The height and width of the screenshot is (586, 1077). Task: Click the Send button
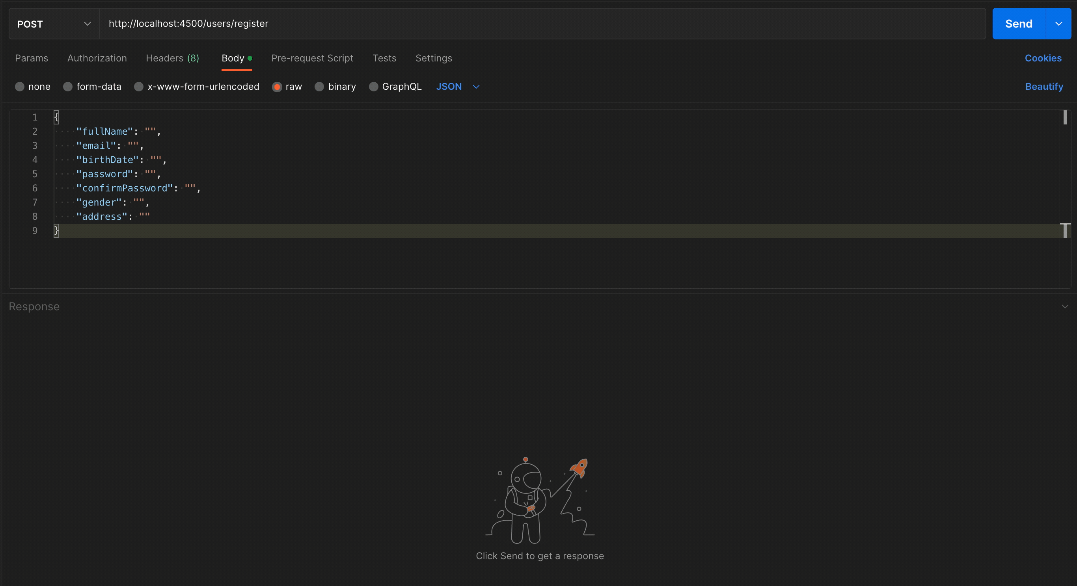(x=1019, y=24)
